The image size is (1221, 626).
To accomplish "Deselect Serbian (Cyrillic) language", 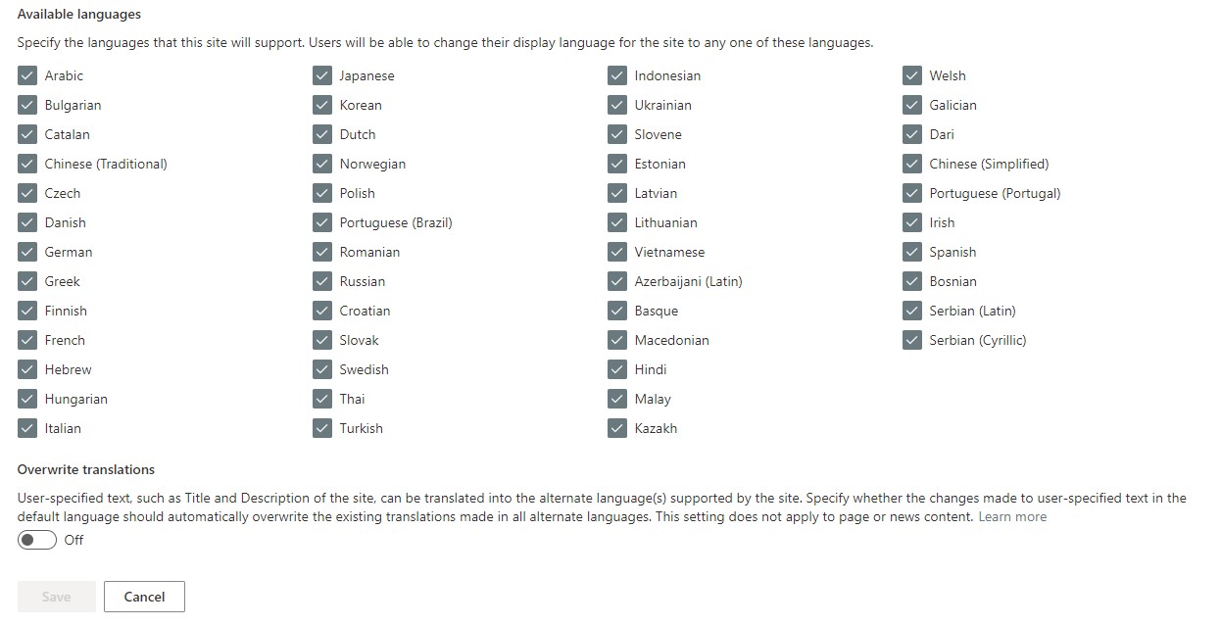I will click(912, 340).
